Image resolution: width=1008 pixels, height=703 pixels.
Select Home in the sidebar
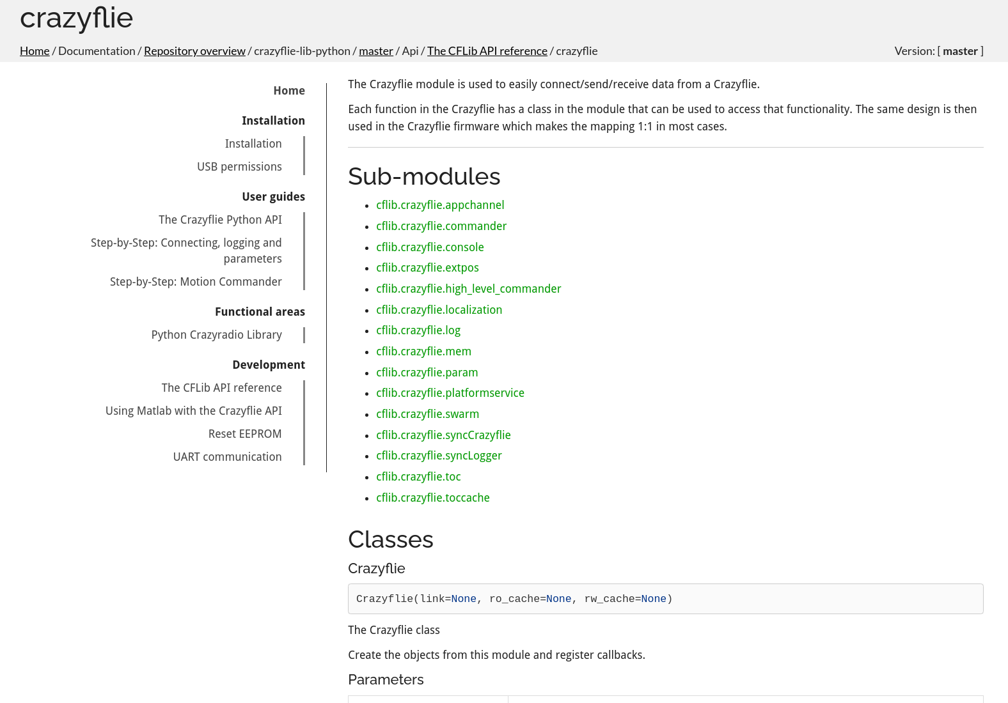[289, 91]
